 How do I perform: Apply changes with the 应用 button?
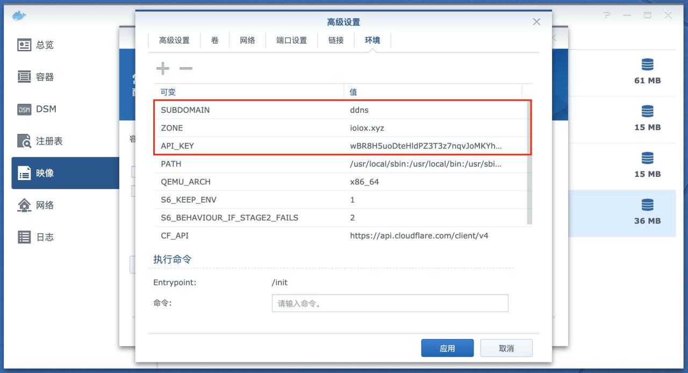447,348
